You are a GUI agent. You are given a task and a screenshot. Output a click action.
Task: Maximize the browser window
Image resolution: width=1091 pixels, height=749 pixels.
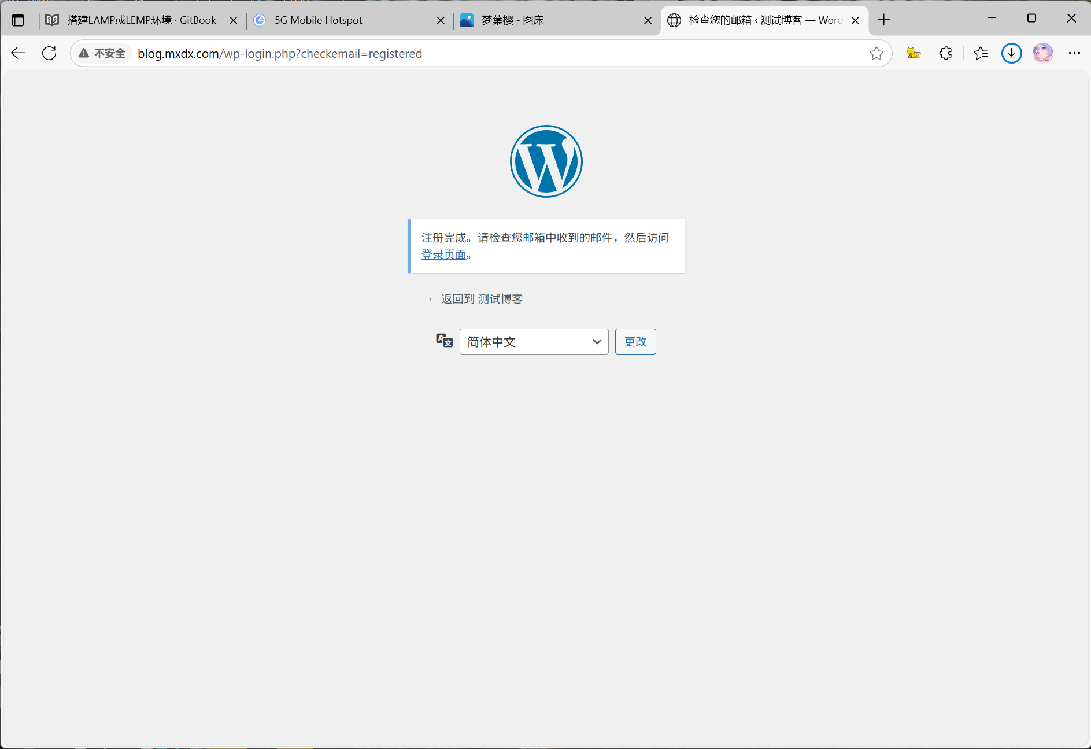(1031, 19)
